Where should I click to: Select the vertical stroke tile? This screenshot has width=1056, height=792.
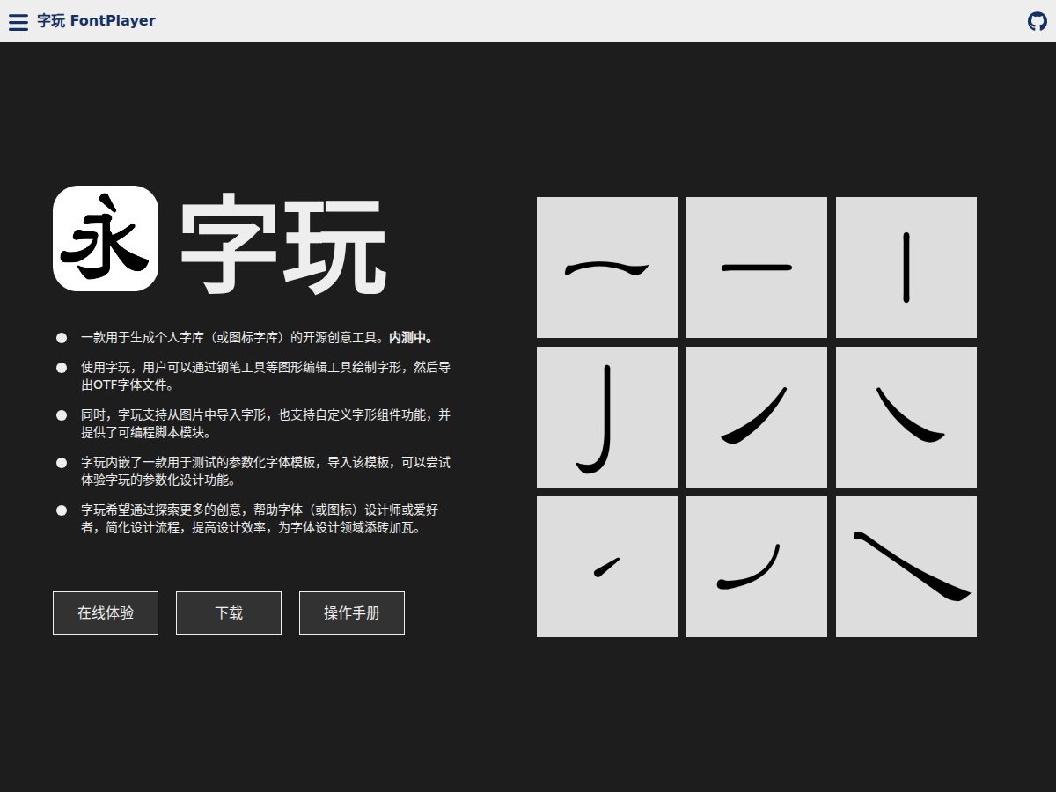906,268
